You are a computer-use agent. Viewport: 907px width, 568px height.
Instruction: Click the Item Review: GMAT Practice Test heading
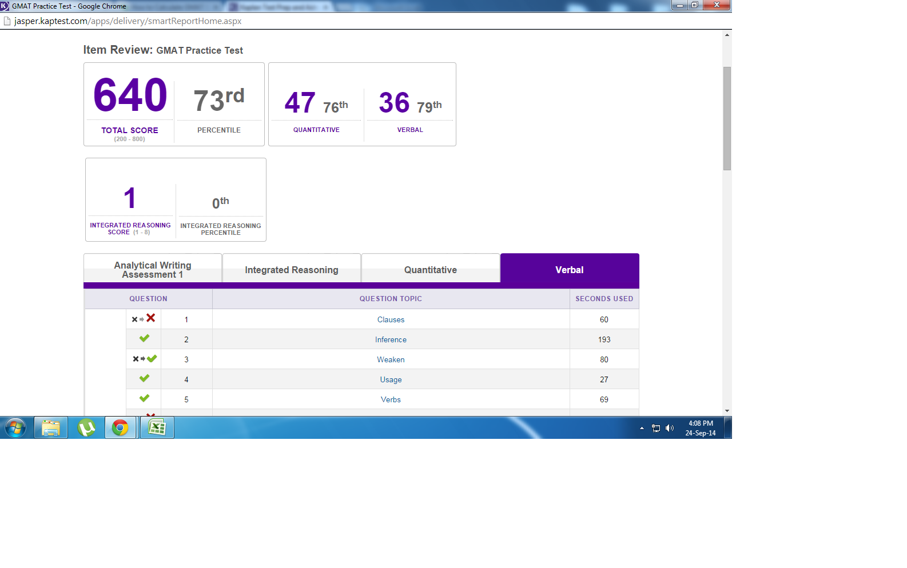click(x=163, y=50)
